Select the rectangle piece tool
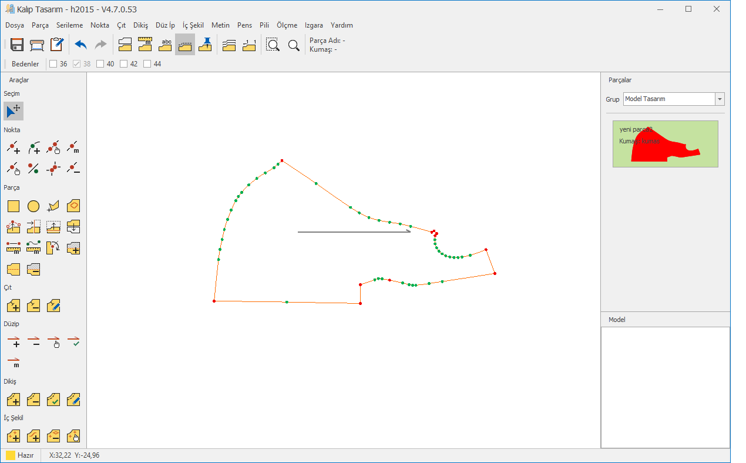Image resolution: width=746 pixels, height=463 pixels. tap(14, 206)
